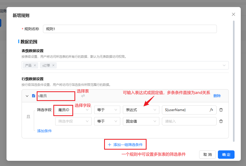Delete the first filter condition row
The image size is (246, 166).
(x=221, y=110)
